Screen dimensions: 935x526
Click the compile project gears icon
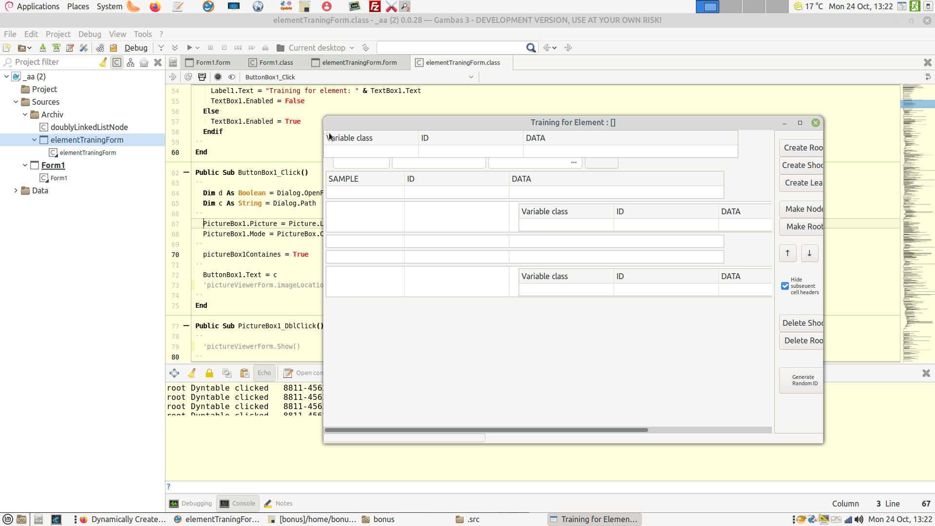point(100,48)
